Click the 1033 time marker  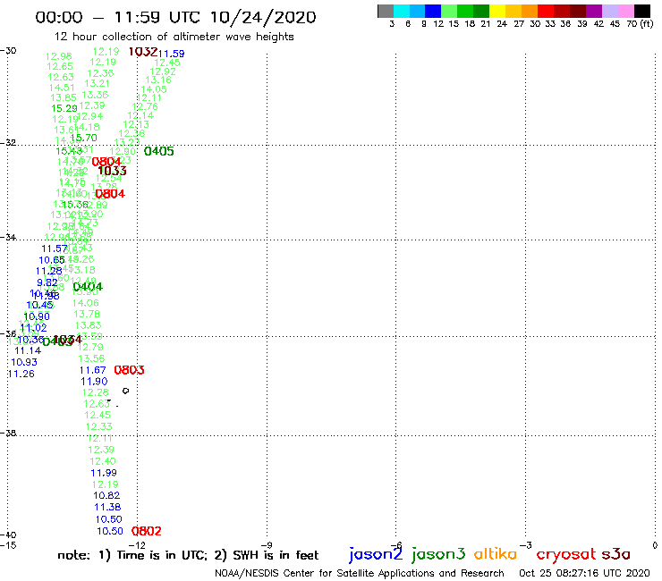(x=112, y=171)
